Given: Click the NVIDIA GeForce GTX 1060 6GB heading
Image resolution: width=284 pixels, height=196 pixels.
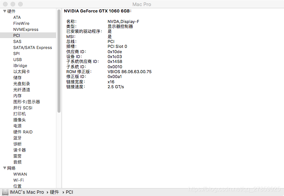Looking at the screenshot, I should coord(98,11).
